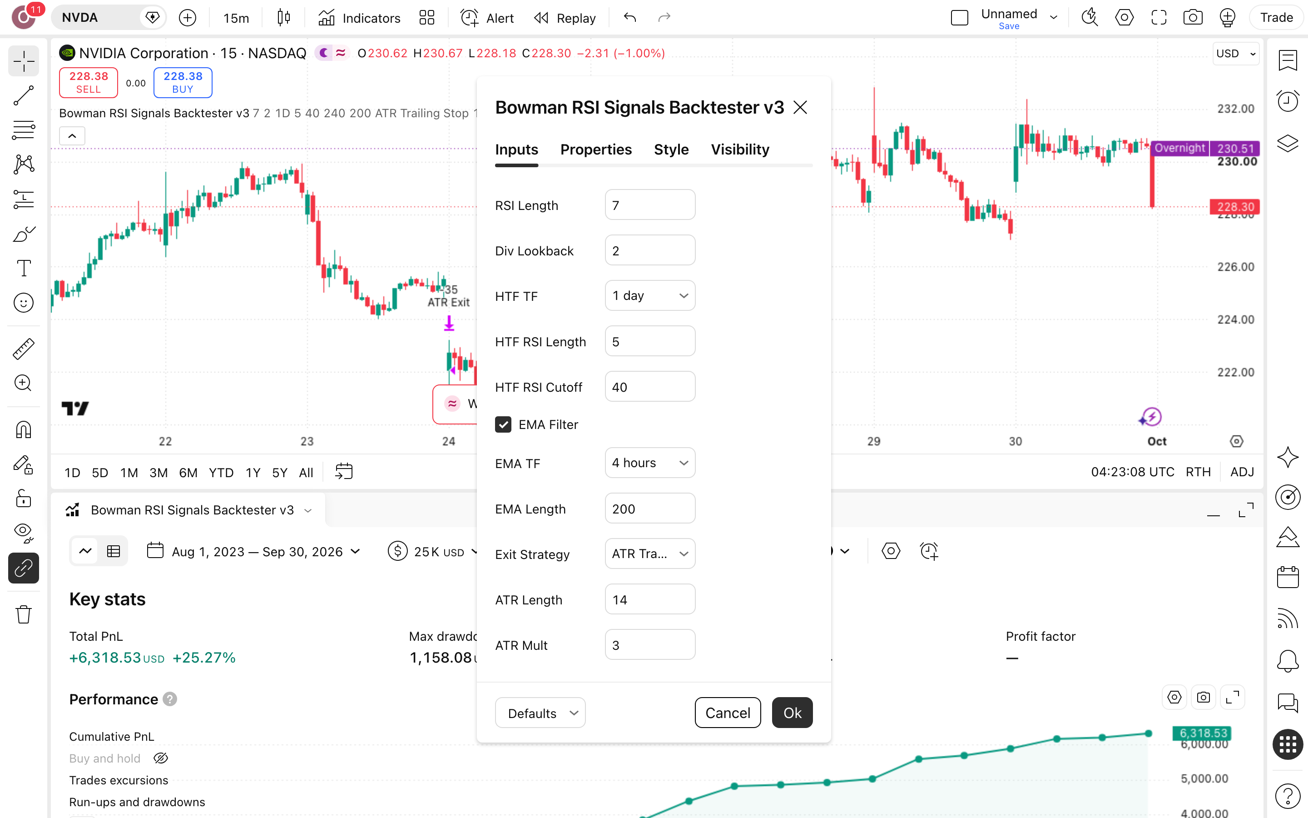1308x818 pixels.
Task: Open the Defaults dropdown in dialog
Action: click(x=540, y=713)
